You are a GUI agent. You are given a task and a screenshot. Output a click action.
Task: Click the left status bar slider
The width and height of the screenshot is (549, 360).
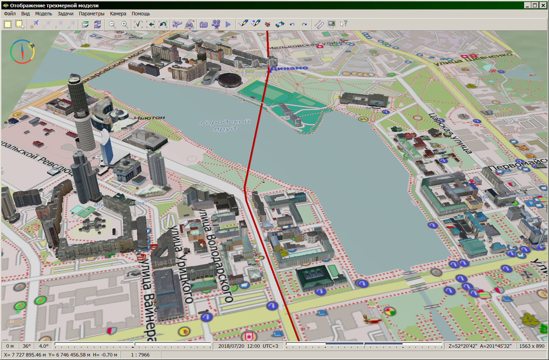pos(133,345)
